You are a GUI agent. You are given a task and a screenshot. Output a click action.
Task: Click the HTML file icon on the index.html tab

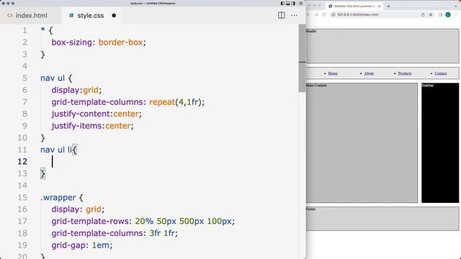pyautogui.click(x=9, y=15)
